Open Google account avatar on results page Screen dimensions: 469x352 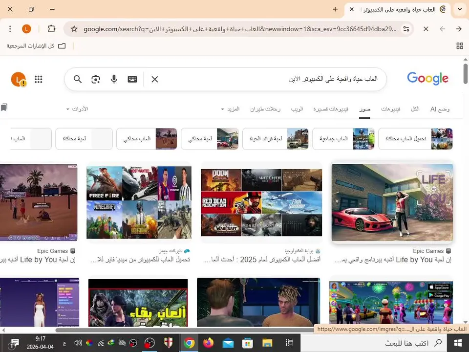pos(19,79)
